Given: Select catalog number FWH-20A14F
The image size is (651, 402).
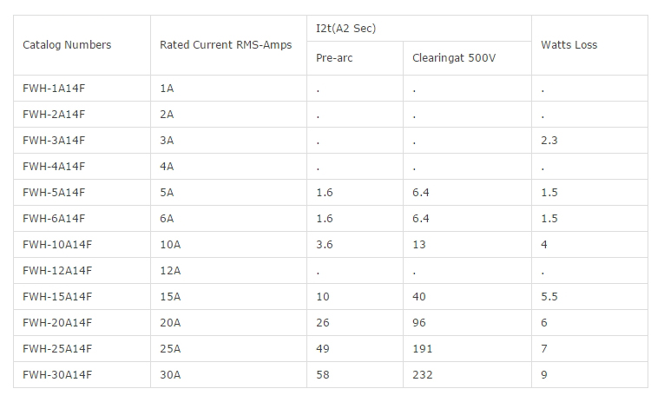Looking at the screenshot, I should coord(56,322).
